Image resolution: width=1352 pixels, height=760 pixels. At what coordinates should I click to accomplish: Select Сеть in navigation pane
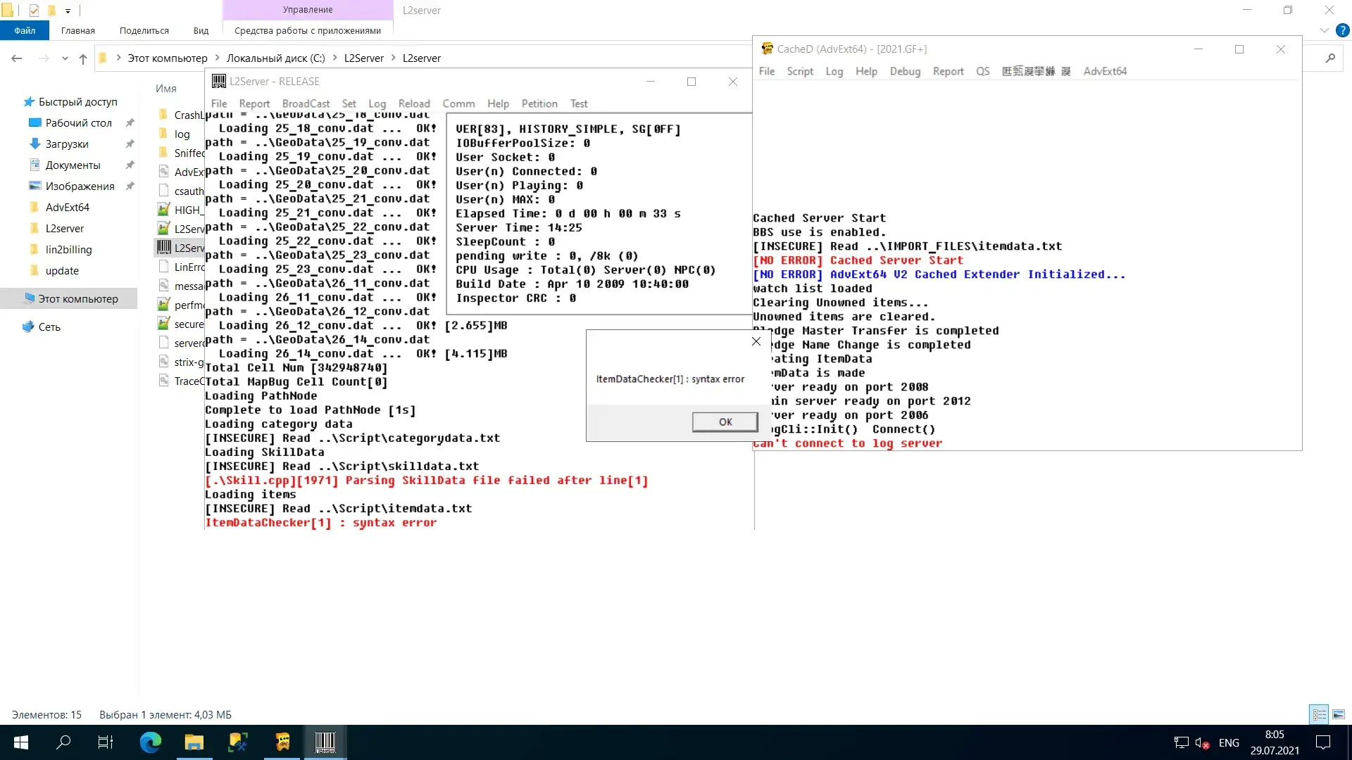49,327
